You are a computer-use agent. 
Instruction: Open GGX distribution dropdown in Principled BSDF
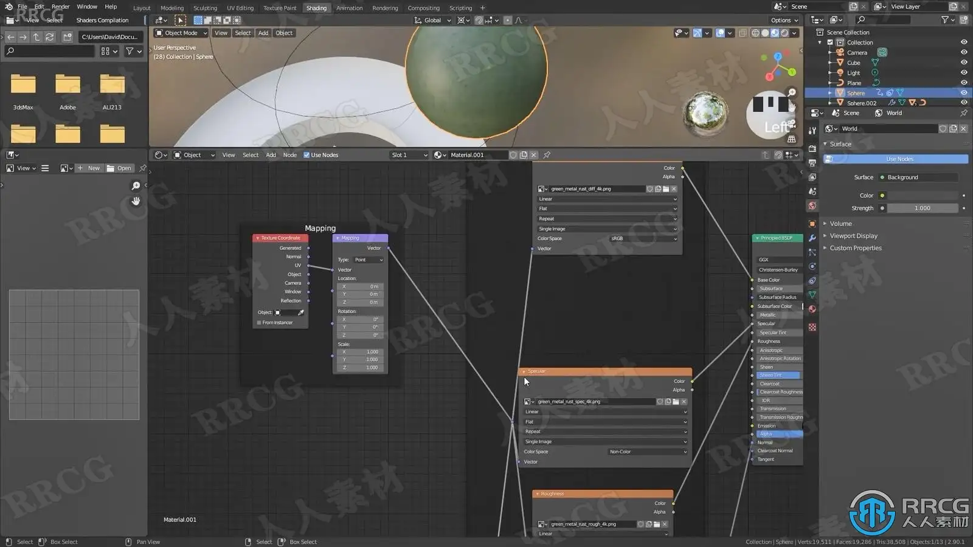[778, 260]
